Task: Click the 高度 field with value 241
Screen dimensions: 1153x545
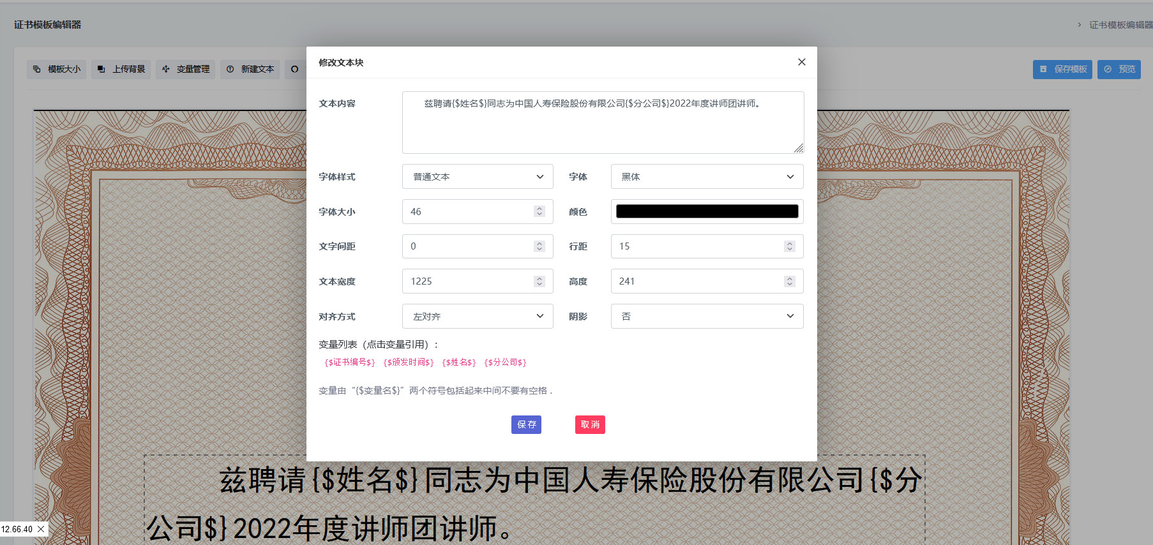Action: [707, 281]
